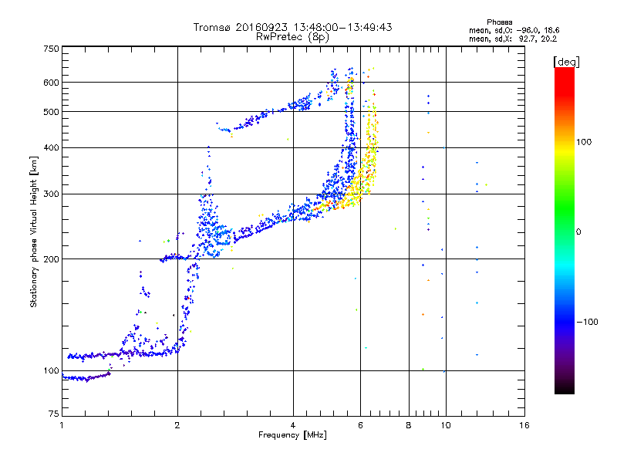Click the x-axis label '6'
Image resolution: width=617 pixels, height=463 pixels.
[360, 425]
